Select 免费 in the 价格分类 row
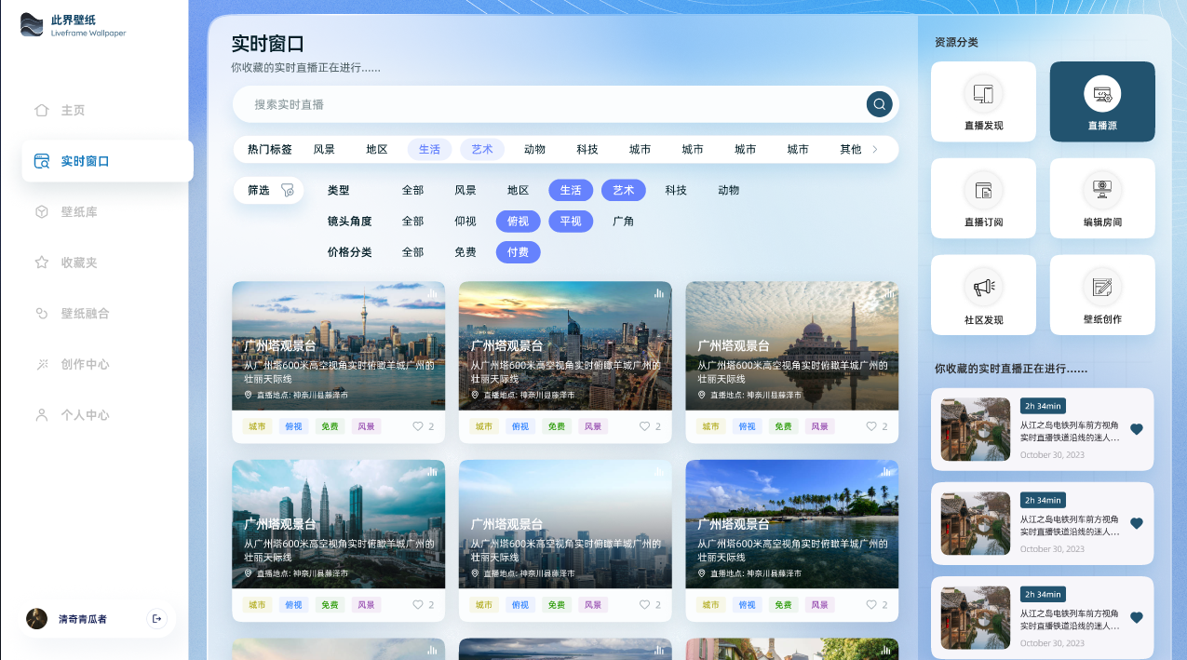 tap(465, 252)
